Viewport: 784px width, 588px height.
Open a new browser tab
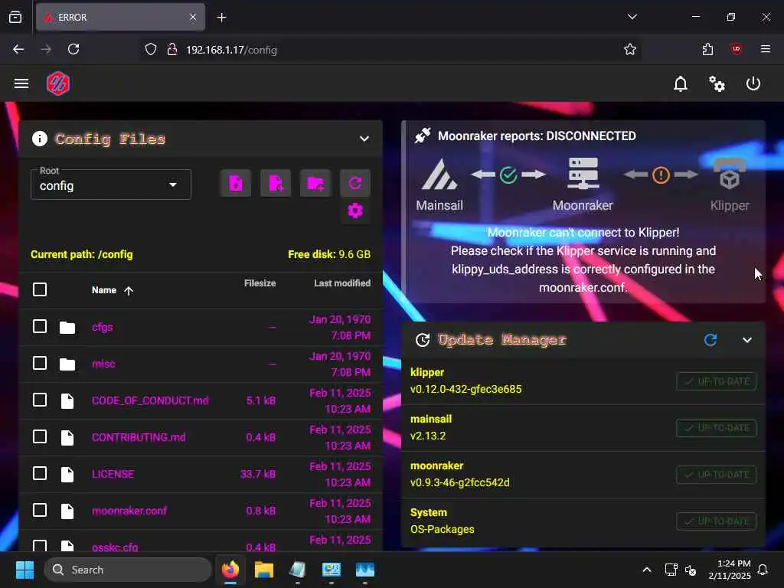[x=221, y=17]
